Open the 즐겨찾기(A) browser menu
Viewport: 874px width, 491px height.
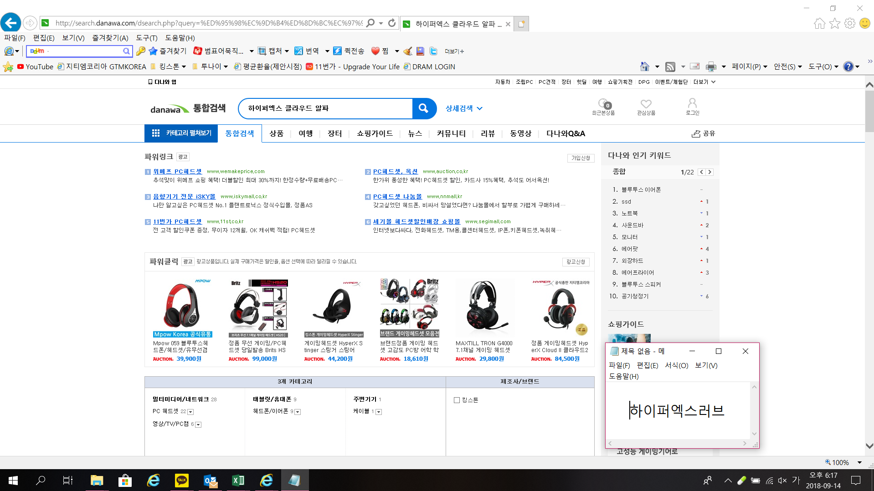point(110,38)
